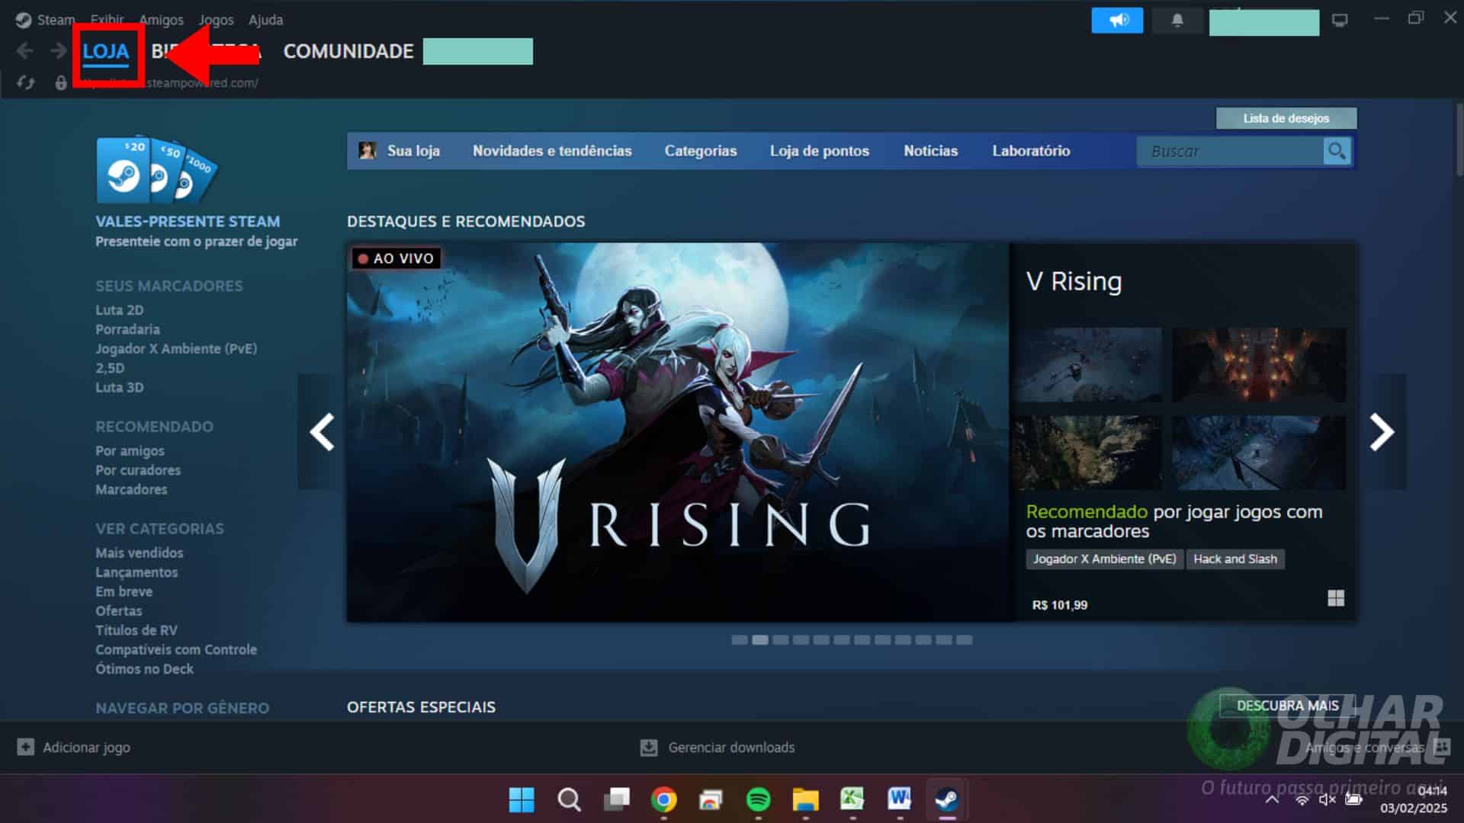This screenshot has width=1464, height=823.
Task: Open Task View from the taskbar
Action: pos(616,799)
